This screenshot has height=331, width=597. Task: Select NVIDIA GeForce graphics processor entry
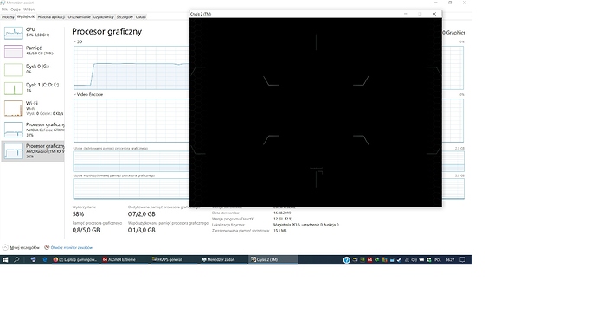tap(32, 130)
